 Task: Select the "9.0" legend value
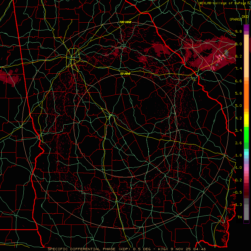click(238, 44)
